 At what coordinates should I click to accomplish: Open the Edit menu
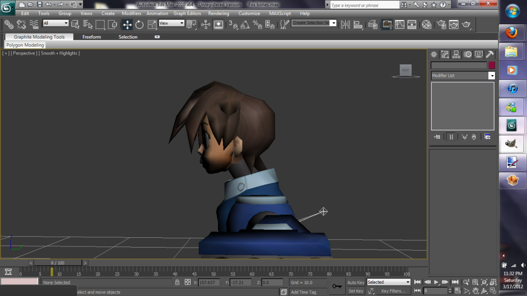coord(25,13)
